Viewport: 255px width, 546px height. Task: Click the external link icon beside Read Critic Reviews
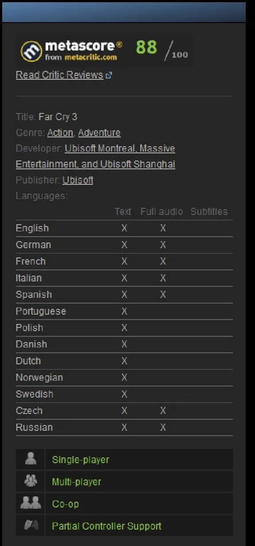[x=109, y=75]
